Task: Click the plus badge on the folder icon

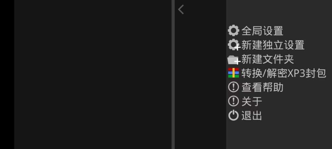Action: coord(238,62)
